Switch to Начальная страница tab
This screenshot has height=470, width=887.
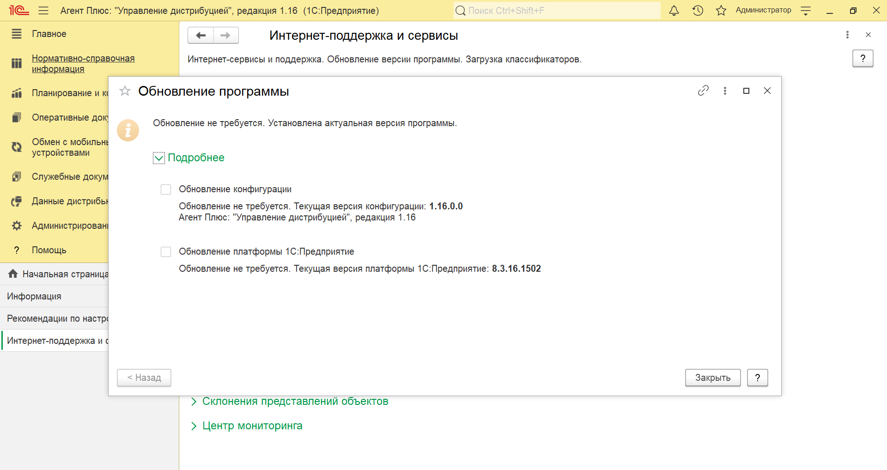pos(55,274)
